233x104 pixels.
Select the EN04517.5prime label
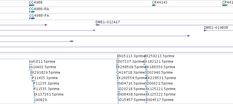[159, 100]
